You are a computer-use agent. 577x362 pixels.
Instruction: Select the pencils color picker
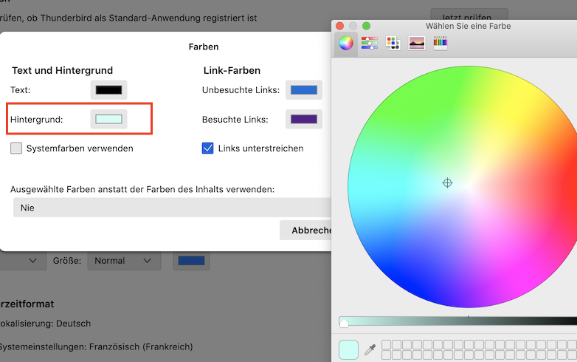440,44
